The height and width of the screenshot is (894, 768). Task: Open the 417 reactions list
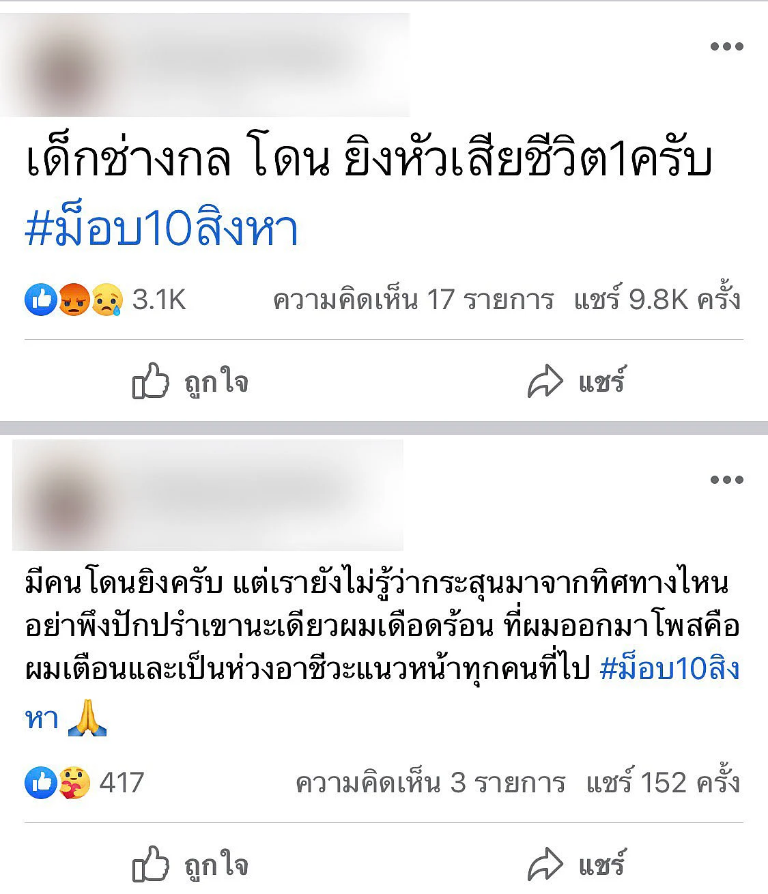pos(122,783)
